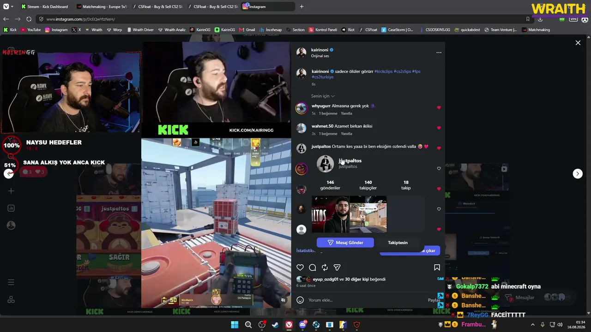The width and height of the screenshot is (591, 332).
Task: Open the Gmail bookmark
Action: tap(247, 30)
